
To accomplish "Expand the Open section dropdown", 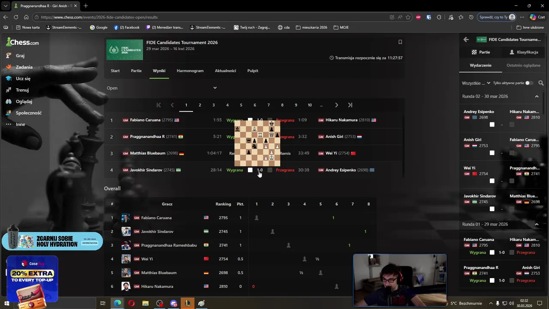I will coord(215,88).
